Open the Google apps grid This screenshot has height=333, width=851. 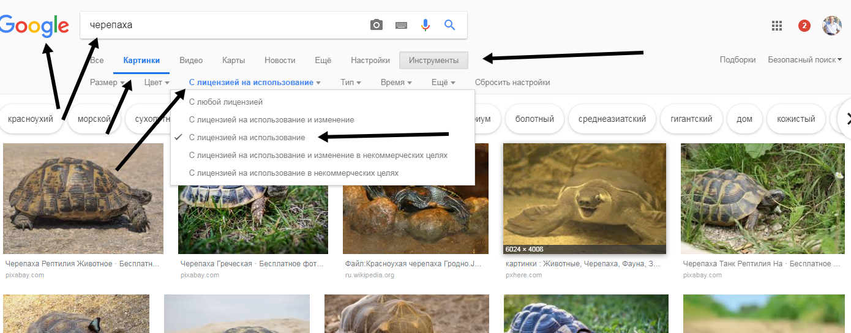(x=777, y=26)
